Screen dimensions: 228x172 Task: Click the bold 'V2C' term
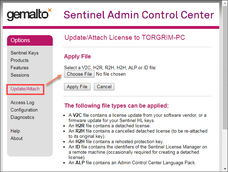click(x=77, y=115)
